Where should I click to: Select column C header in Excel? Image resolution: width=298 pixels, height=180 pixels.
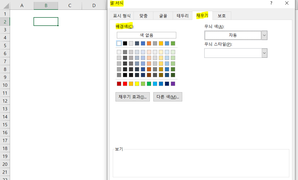tap(70, 5)
